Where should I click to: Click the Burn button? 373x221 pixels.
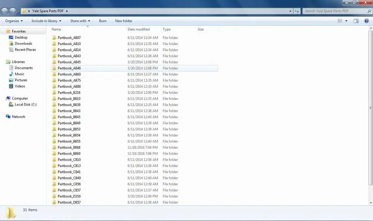pyautogui.click(x=103, y=21)
